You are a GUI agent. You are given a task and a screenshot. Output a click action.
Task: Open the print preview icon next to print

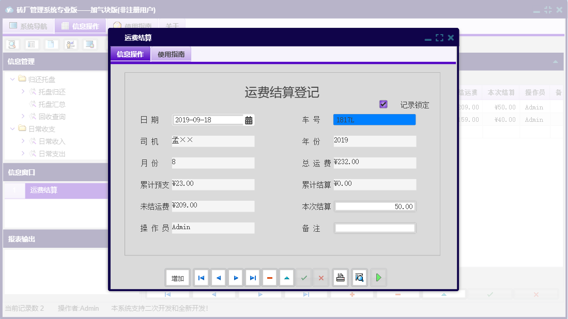coord(358,277)
